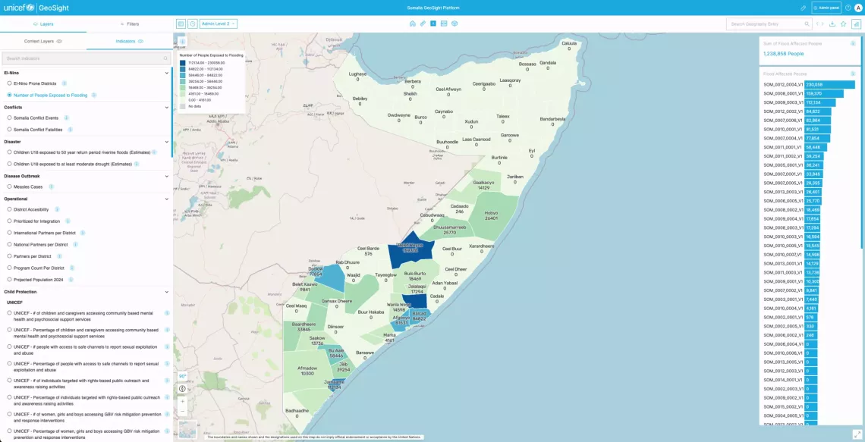
Task: Collapse the Conflicts group
Action: [167, 107]
